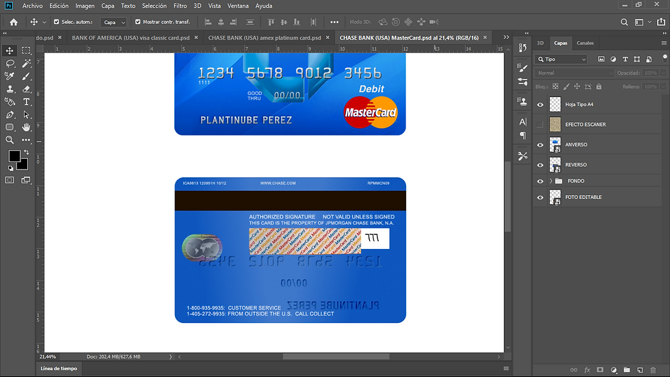Hide the REVERSO layer
This screenshot has height=377, width=670.
(540, 165)
